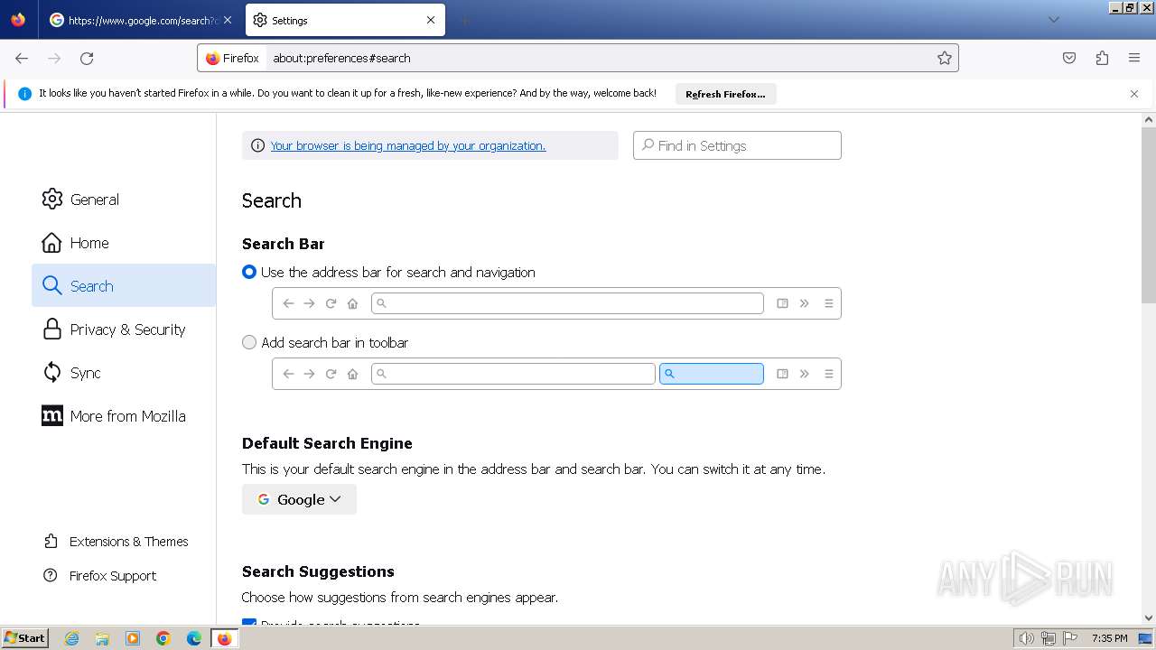The height and width of the screenshot is (650, 1156).
Task: Click the Search Bar heading
Action: pos(283,244)
